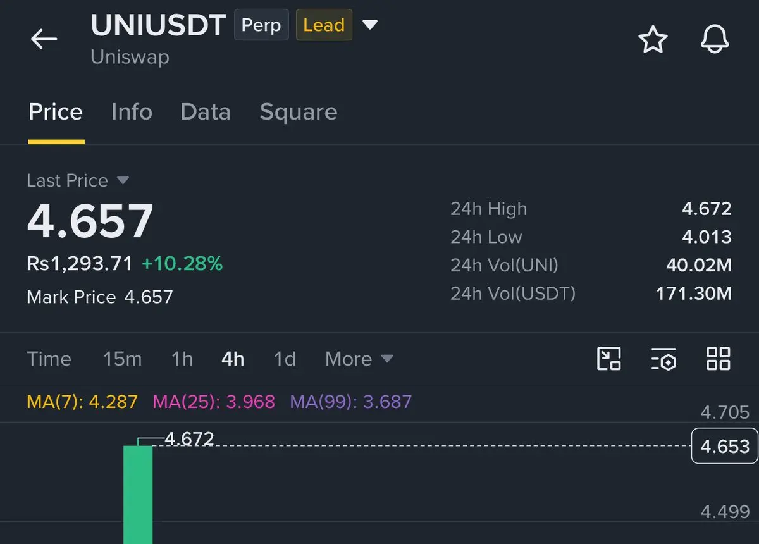This screenshot has width=759, height=544.
Task: Expand the UNIUSDT pair selector arrow
Action: point(370,25)
